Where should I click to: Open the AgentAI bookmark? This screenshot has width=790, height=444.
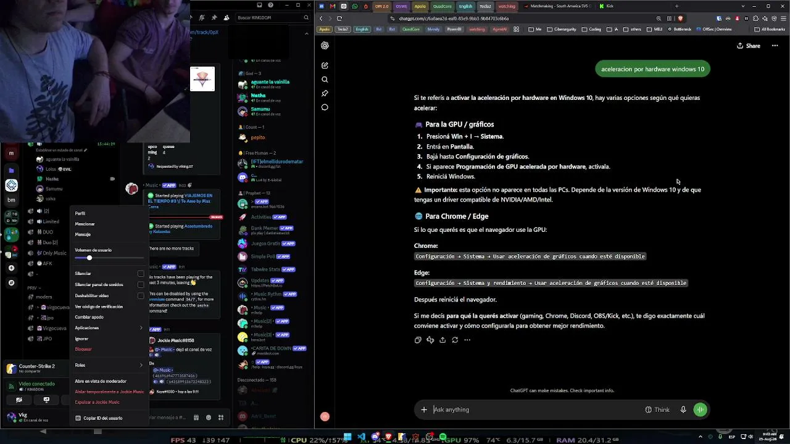(499, 29)
